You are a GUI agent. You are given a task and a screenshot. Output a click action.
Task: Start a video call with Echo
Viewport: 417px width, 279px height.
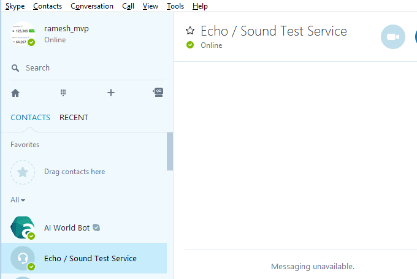(x=393, y=37)
